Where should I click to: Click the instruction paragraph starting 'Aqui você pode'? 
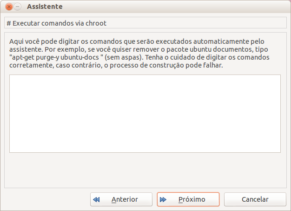coord(139,54)
